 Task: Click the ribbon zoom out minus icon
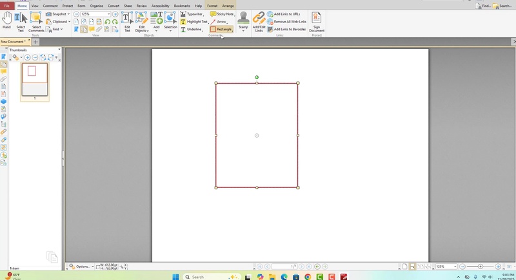click(76, 14)
